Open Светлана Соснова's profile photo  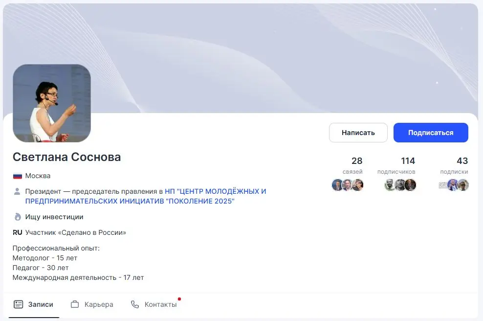click(x=52, y=103)
